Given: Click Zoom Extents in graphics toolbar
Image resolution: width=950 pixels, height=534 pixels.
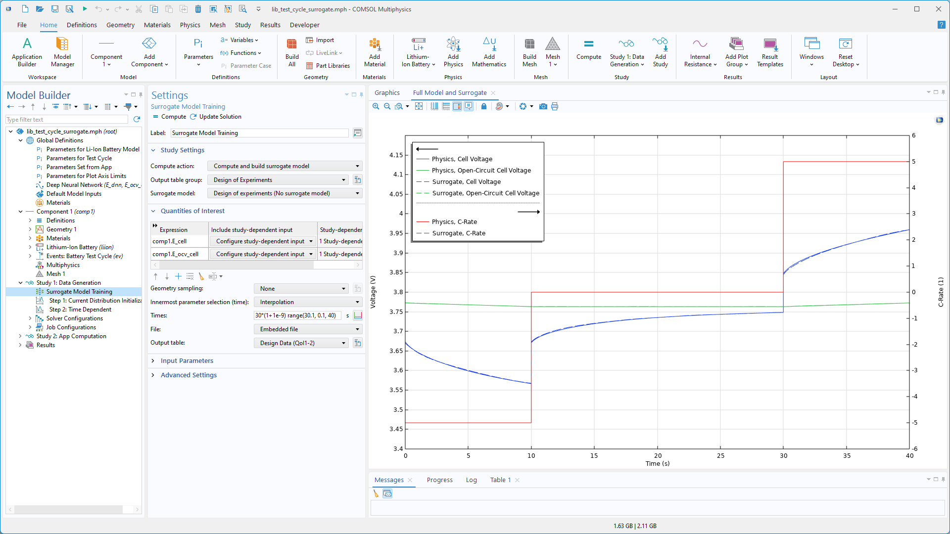Looking at the screenshot, I should pyautogui.click(x=419, y=106).
